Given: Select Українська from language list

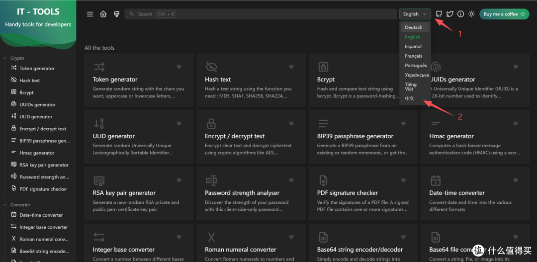Looking at the screenshot, I should tap(415, 76).
